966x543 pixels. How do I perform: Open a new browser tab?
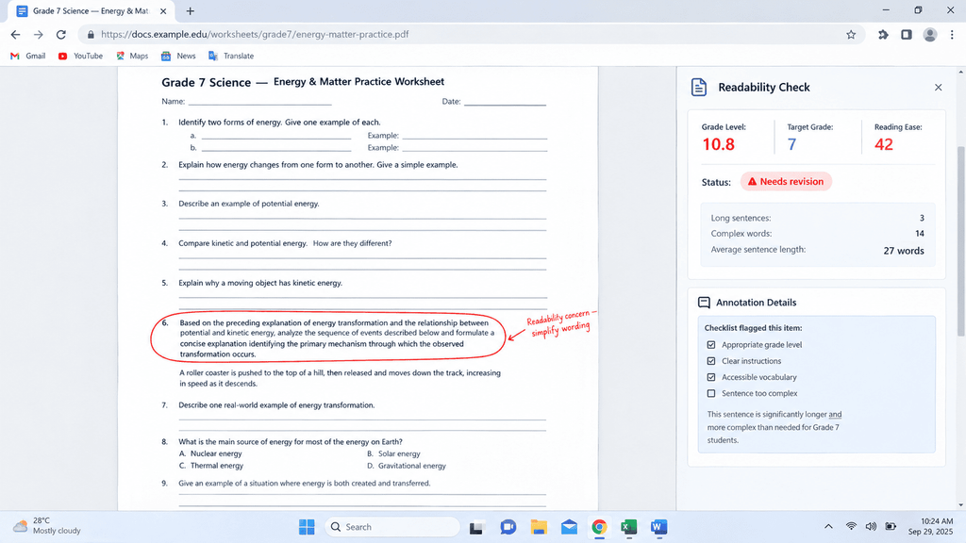pyautogui.click(x=190, y=11)
